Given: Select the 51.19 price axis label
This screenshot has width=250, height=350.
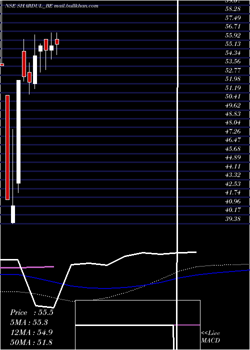Looking at the screenshot, I should coord(232,87).
